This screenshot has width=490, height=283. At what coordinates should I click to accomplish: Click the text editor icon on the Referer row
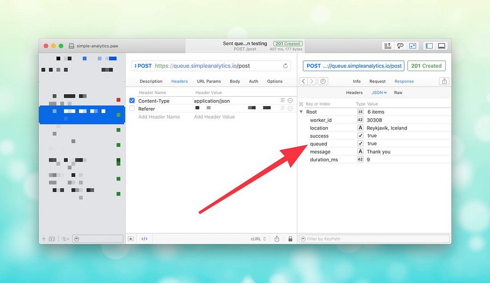[283, 108]
